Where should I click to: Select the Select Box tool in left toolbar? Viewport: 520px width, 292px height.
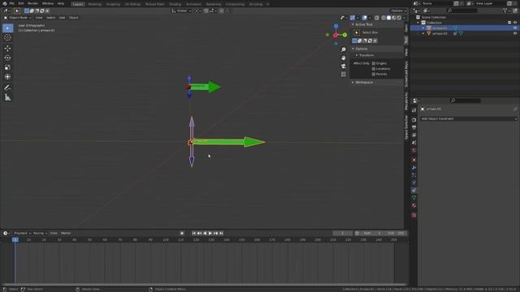tap(7, 28)
